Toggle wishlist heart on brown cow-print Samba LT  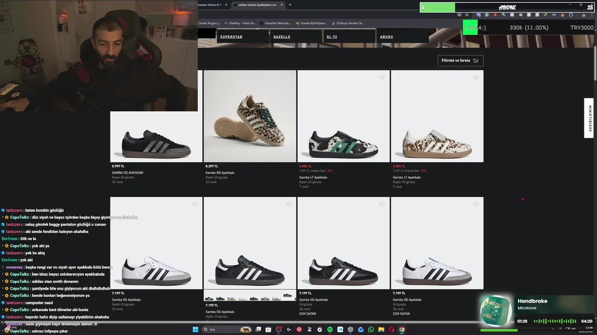click(x=476, y=78)
